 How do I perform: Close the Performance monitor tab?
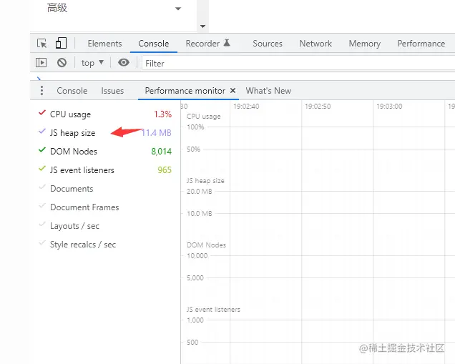pos(233,91)
